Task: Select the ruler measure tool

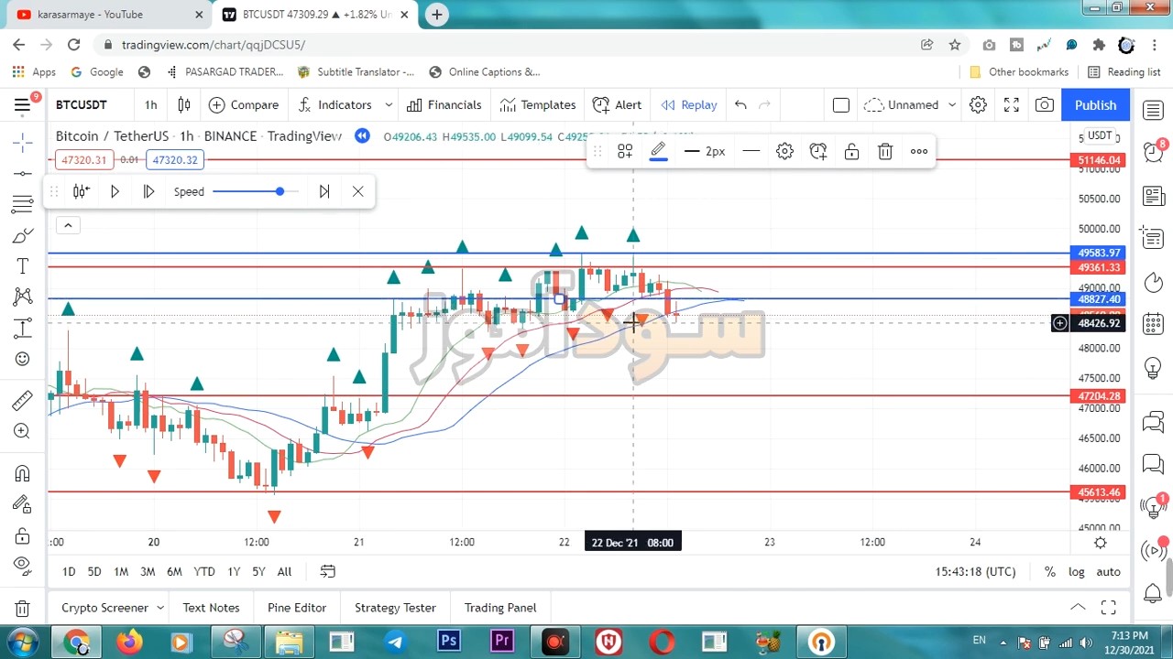Action: [x=23, y=400]
